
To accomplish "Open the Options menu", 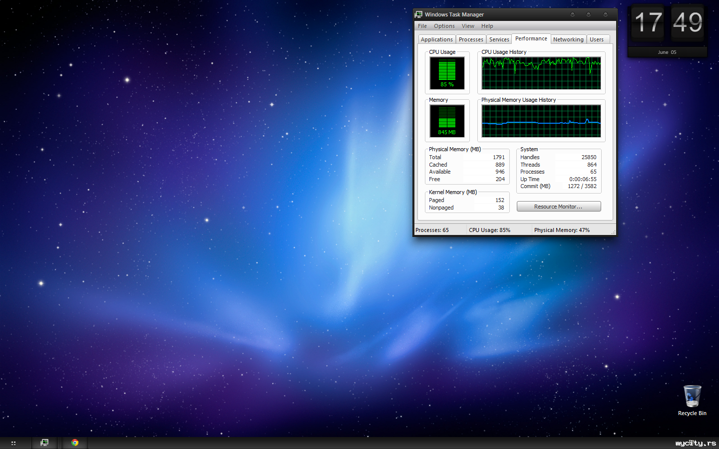I will tap(444, 26).
